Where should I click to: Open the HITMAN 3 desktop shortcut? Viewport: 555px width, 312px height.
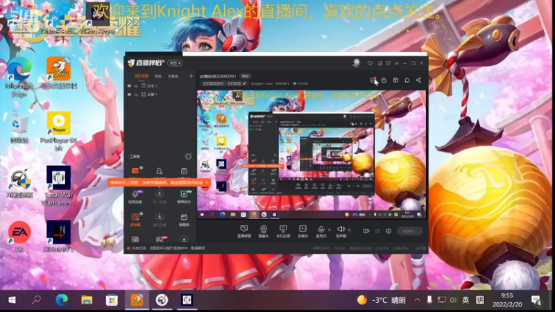click(x=58, y=236)
